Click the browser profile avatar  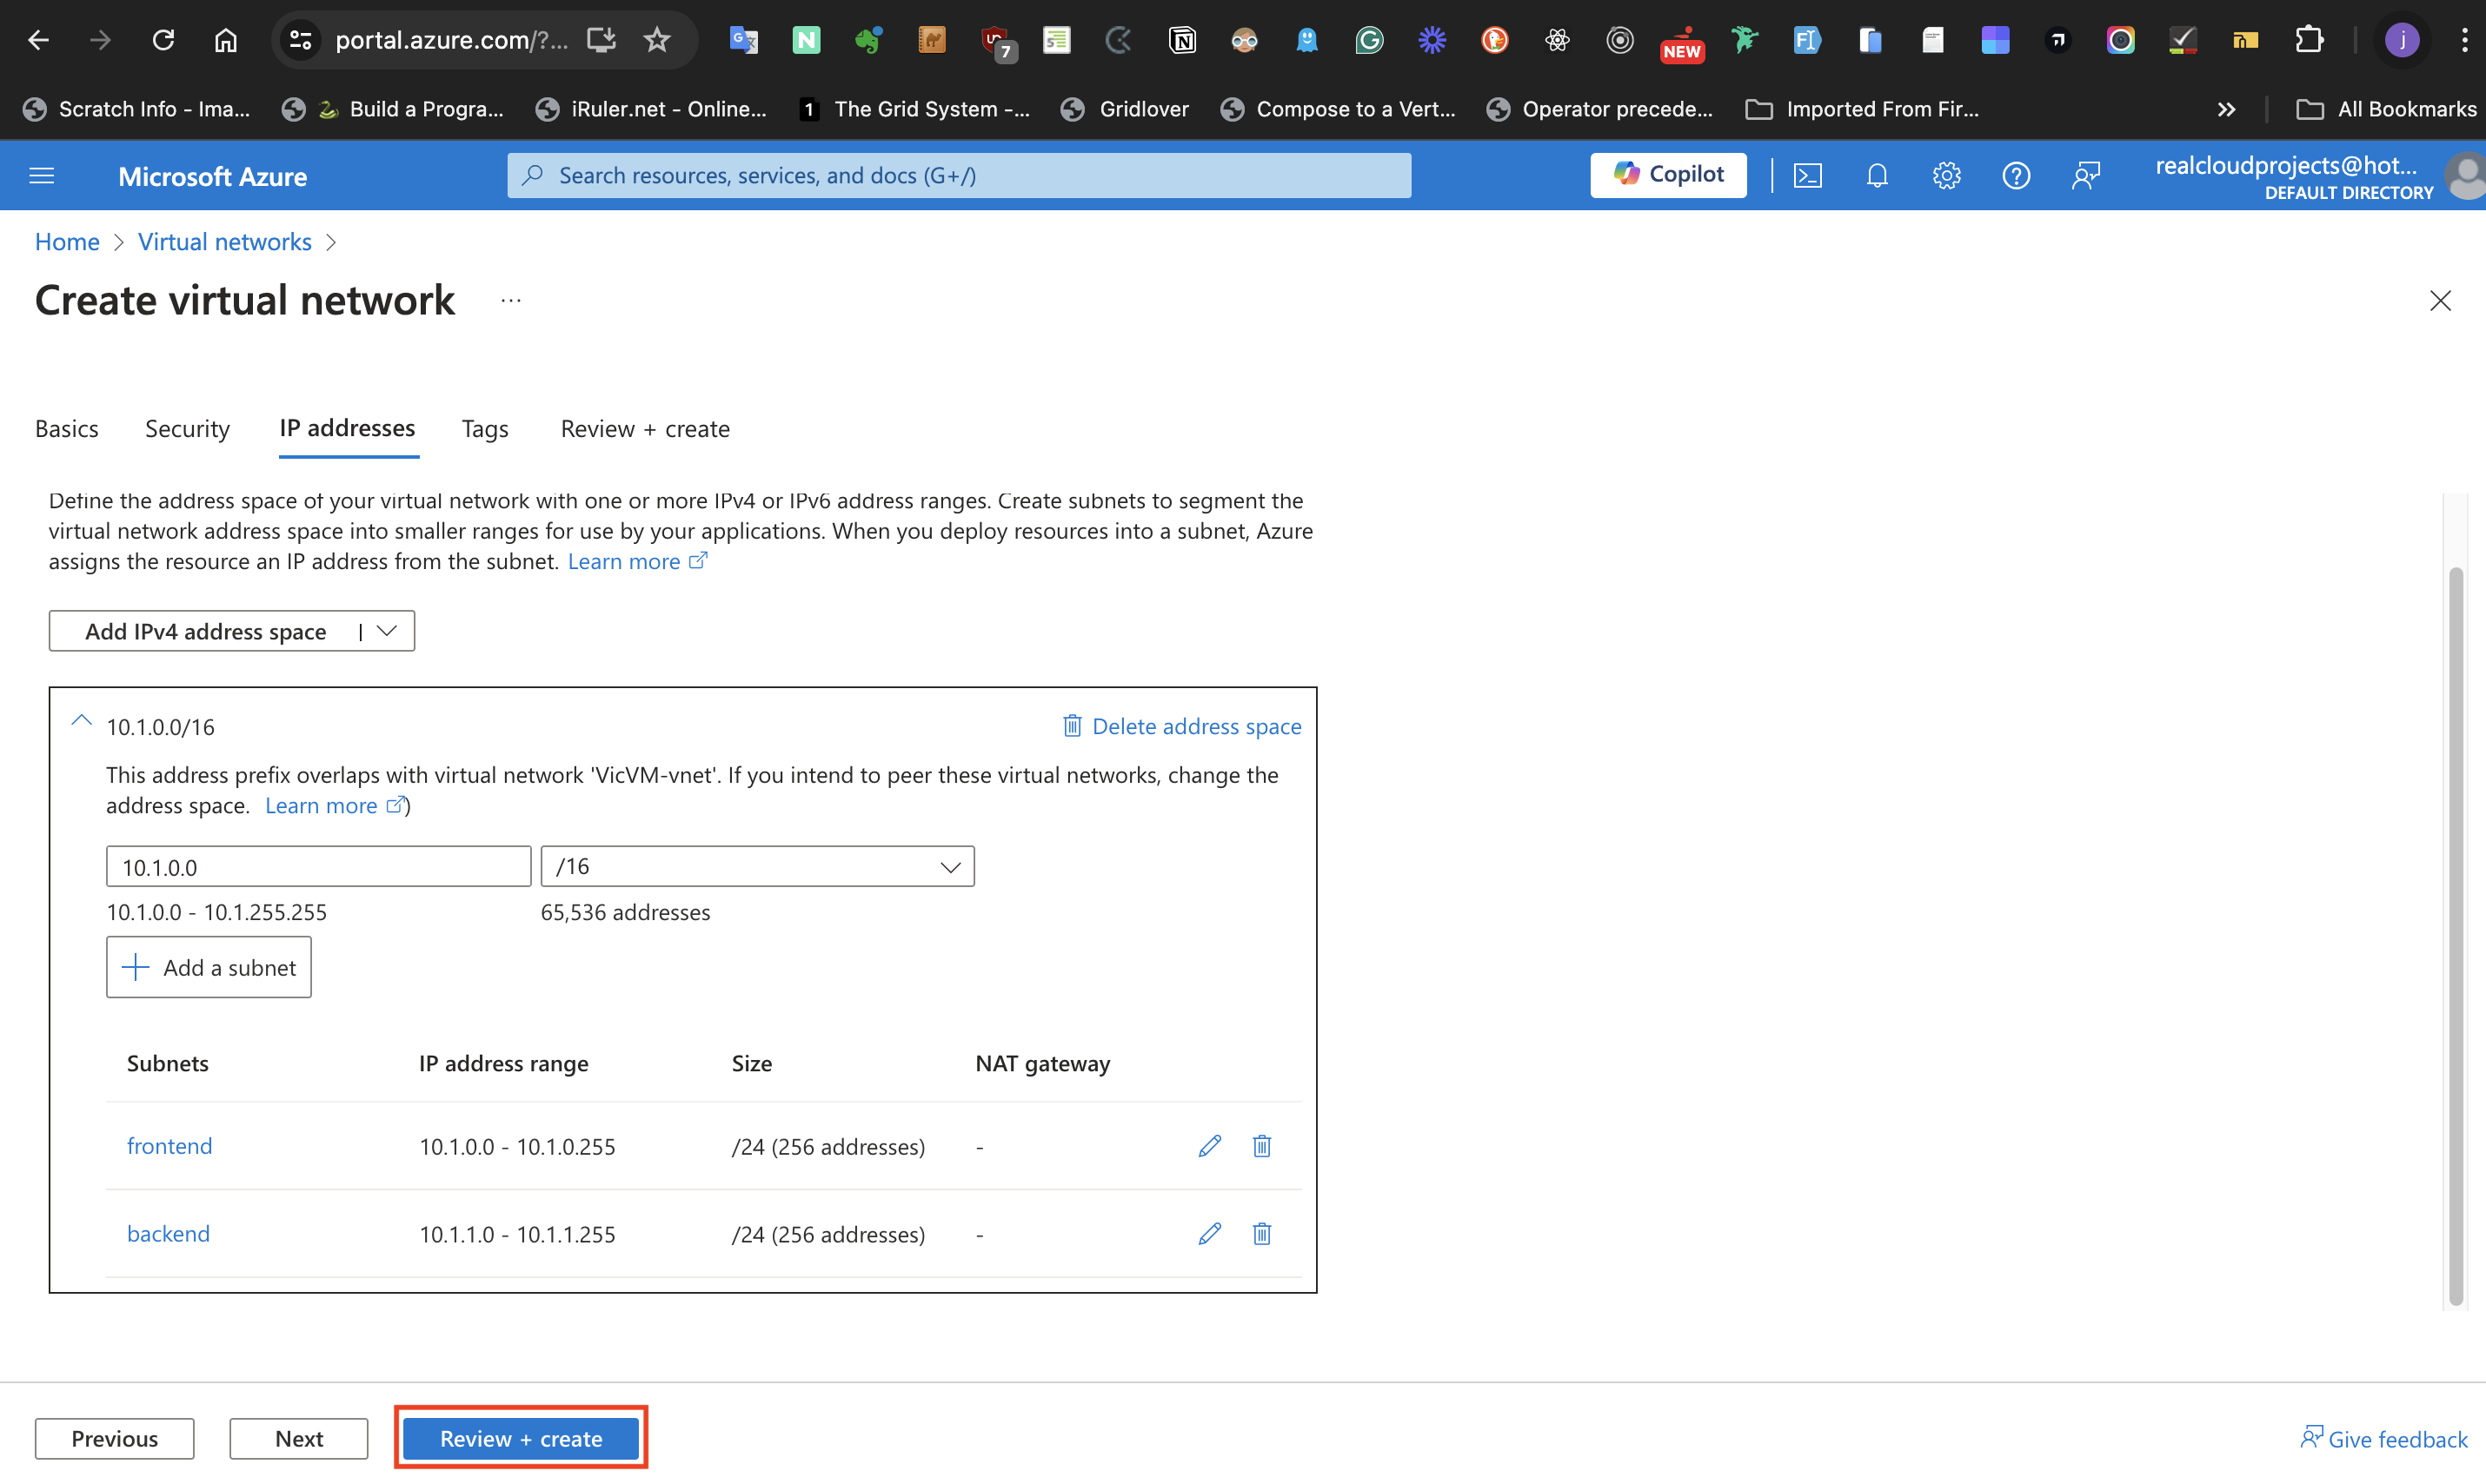click(x=2402, y=40)
